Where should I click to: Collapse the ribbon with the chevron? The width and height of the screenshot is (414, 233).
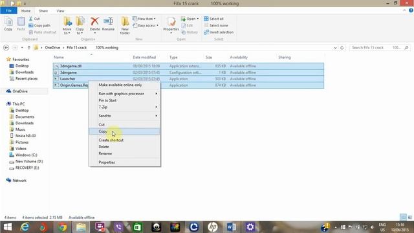pos(404,10)
